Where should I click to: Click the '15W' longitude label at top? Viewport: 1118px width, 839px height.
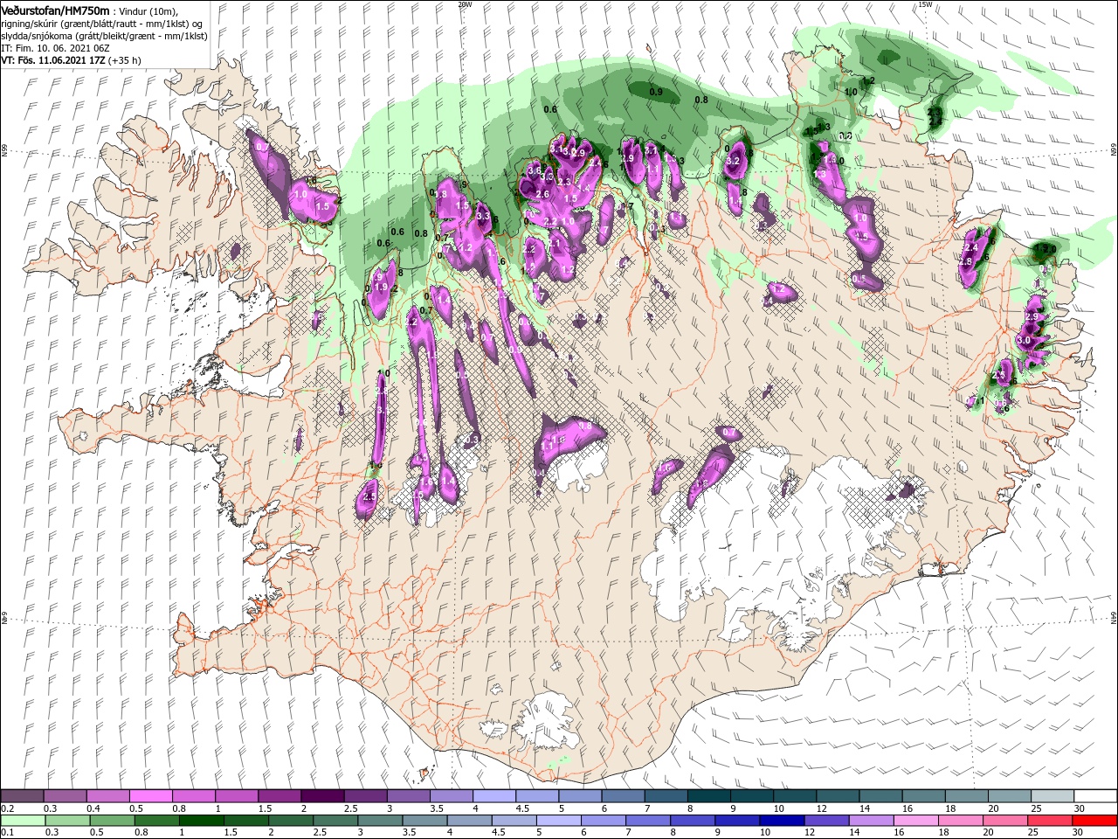coord(926,4)
